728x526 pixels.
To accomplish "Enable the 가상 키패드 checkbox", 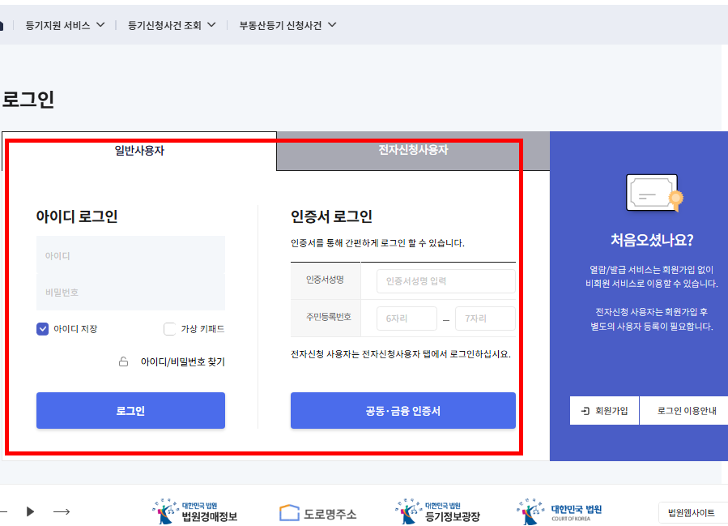I will (x=170, y=329).
